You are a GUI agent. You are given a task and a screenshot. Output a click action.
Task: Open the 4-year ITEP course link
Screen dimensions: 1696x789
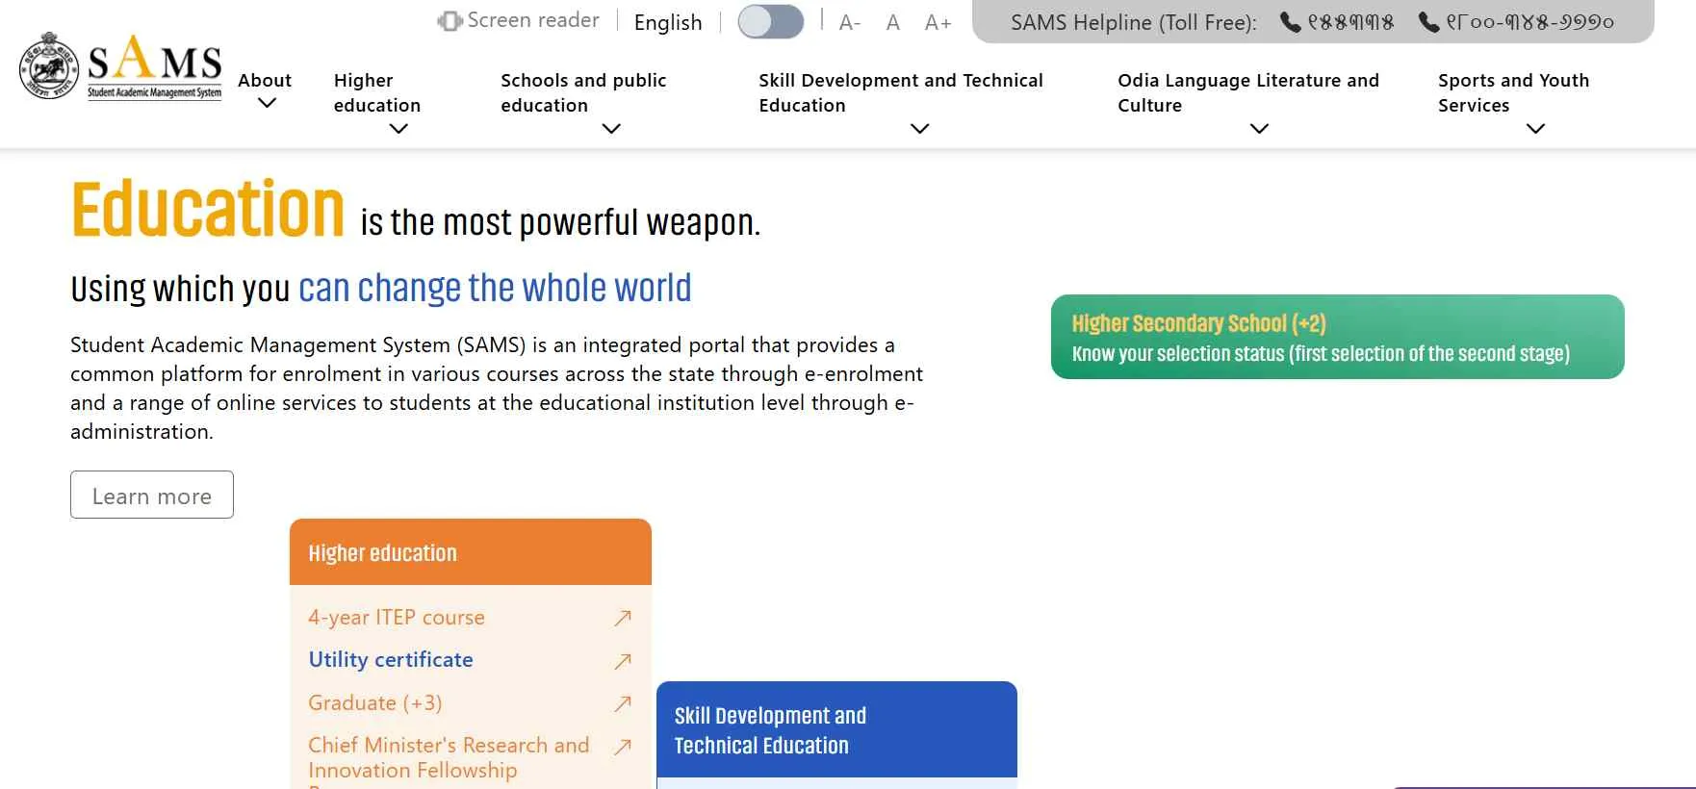coord(397,618)
